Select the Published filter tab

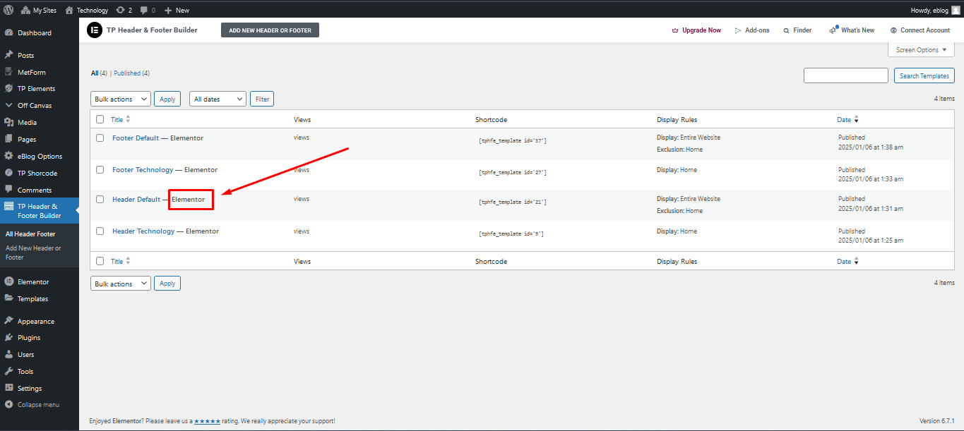127,73
